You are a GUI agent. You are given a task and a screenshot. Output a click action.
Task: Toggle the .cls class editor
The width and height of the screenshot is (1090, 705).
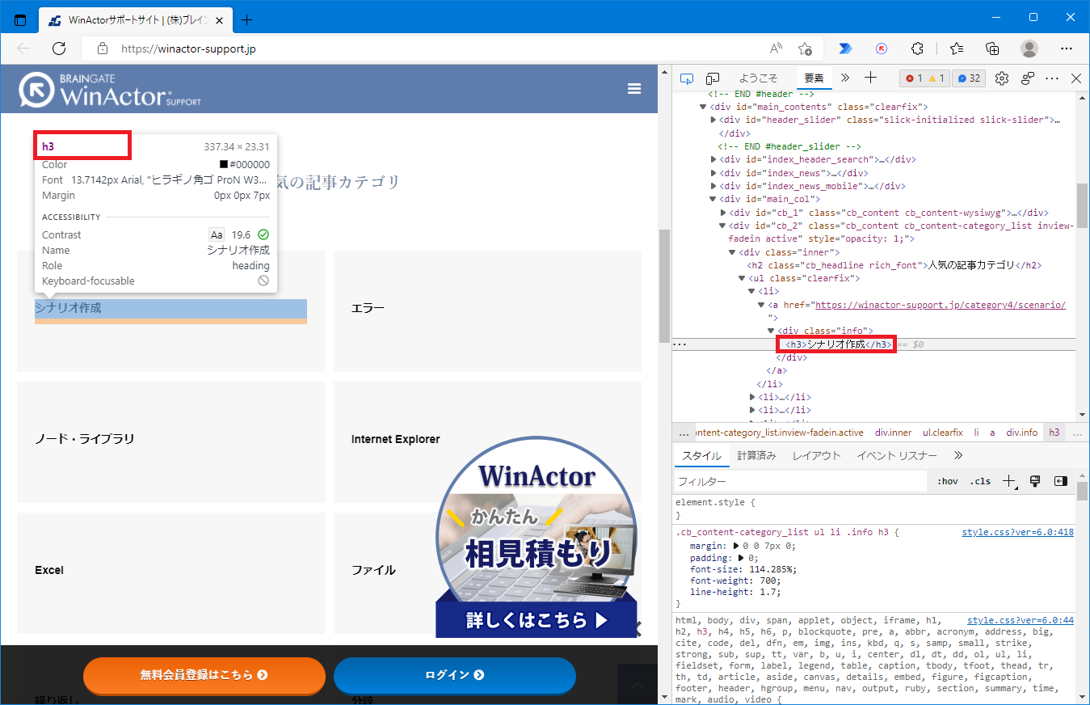click(979, 481)
